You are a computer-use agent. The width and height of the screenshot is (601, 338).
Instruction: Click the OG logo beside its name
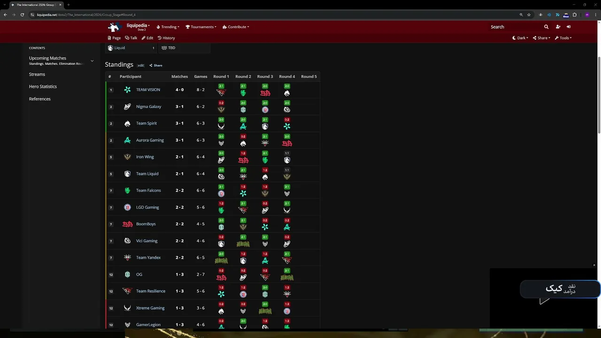tap(127, 275)
